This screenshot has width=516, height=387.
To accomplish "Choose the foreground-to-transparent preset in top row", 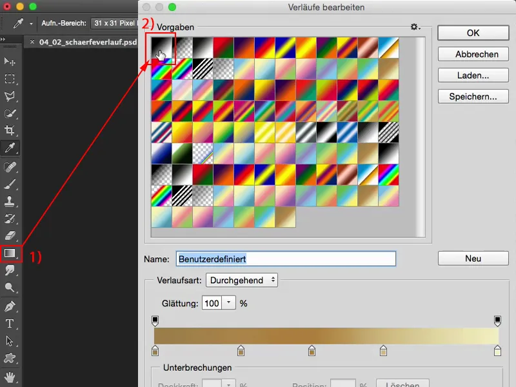I will point(183,48).
